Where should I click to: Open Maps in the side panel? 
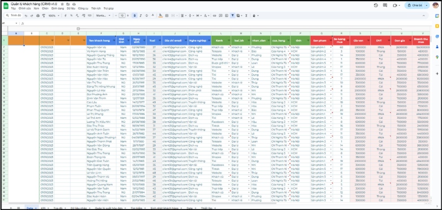coord(437,57)
